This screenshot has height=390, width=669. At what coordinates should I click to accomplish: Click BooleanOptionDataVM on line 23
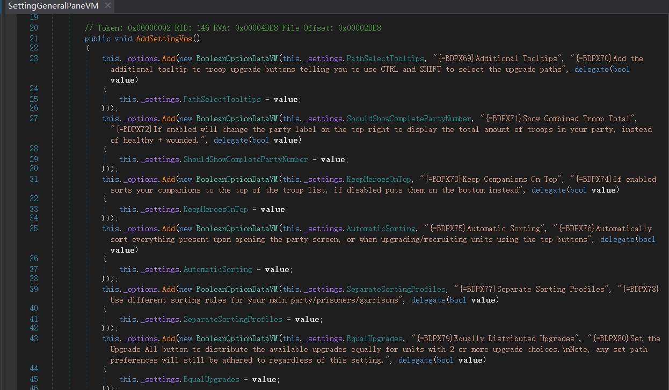click(x=237, y=58)
